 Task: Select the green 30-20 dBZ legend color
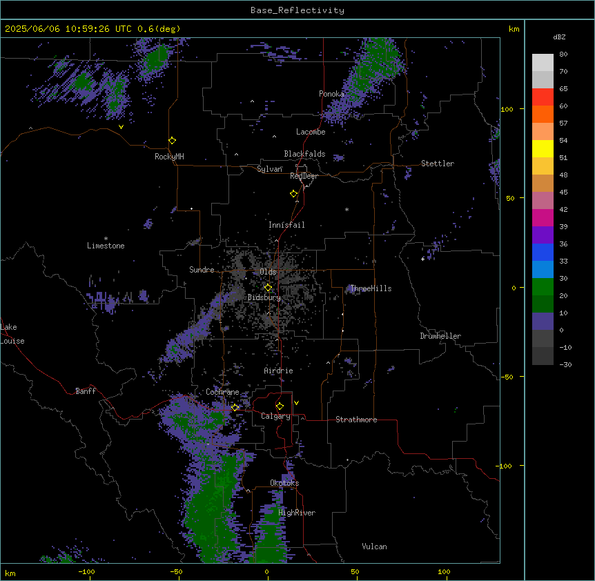point(543,287)
